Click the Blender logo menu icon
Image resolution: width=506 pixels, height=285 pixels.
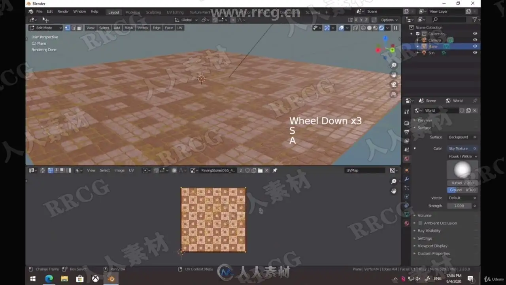tap(31, 11)
